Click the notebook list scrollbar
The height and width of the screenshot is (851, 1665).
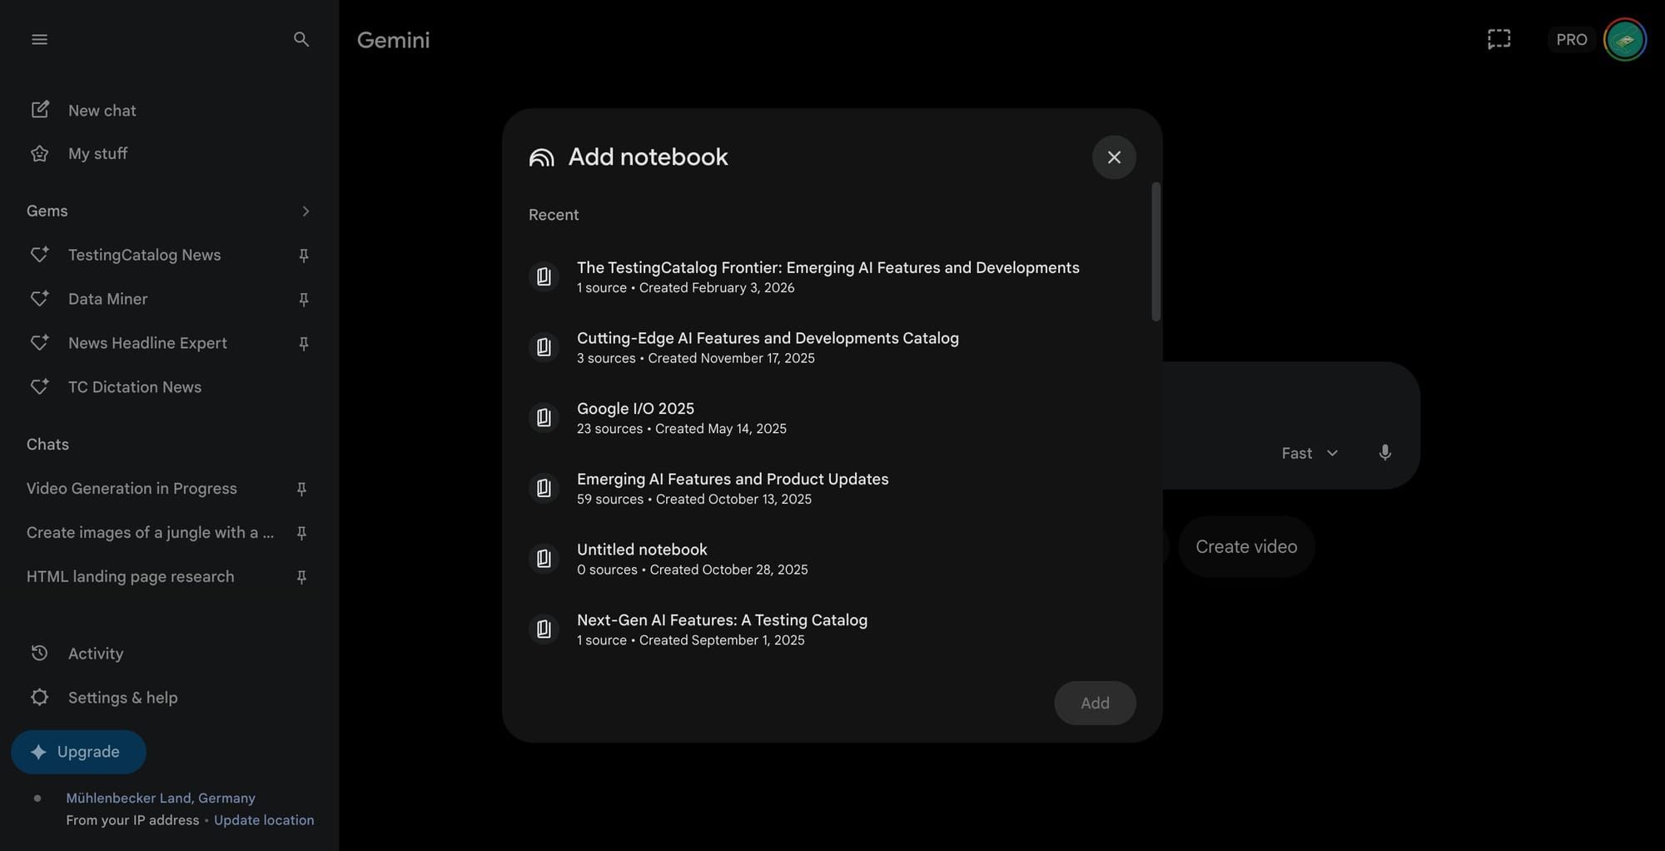coord(1156,251)
